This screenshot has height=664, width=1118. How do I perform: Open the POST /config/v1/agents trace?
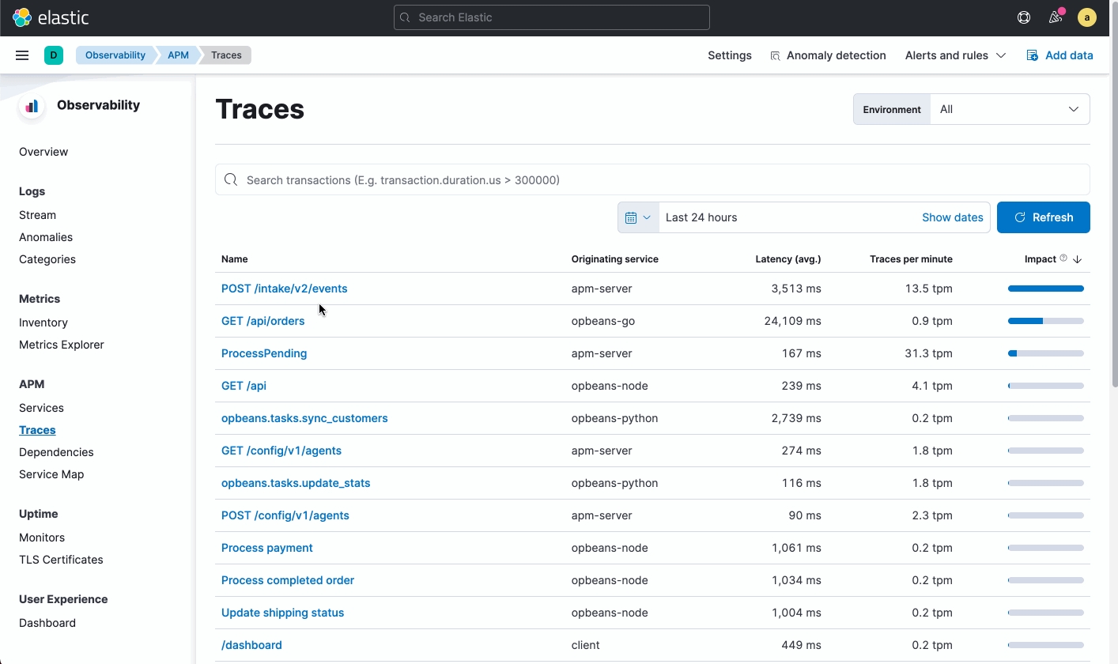tap(285, 515)
